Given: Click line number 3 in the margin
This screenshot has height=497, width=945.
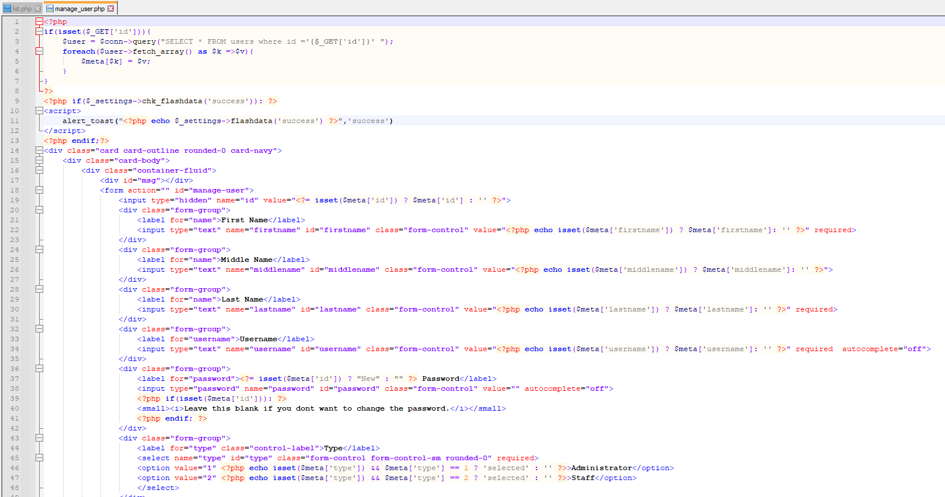Looking at the screenshot, I should pyautogui.click(x=17, y=41).
